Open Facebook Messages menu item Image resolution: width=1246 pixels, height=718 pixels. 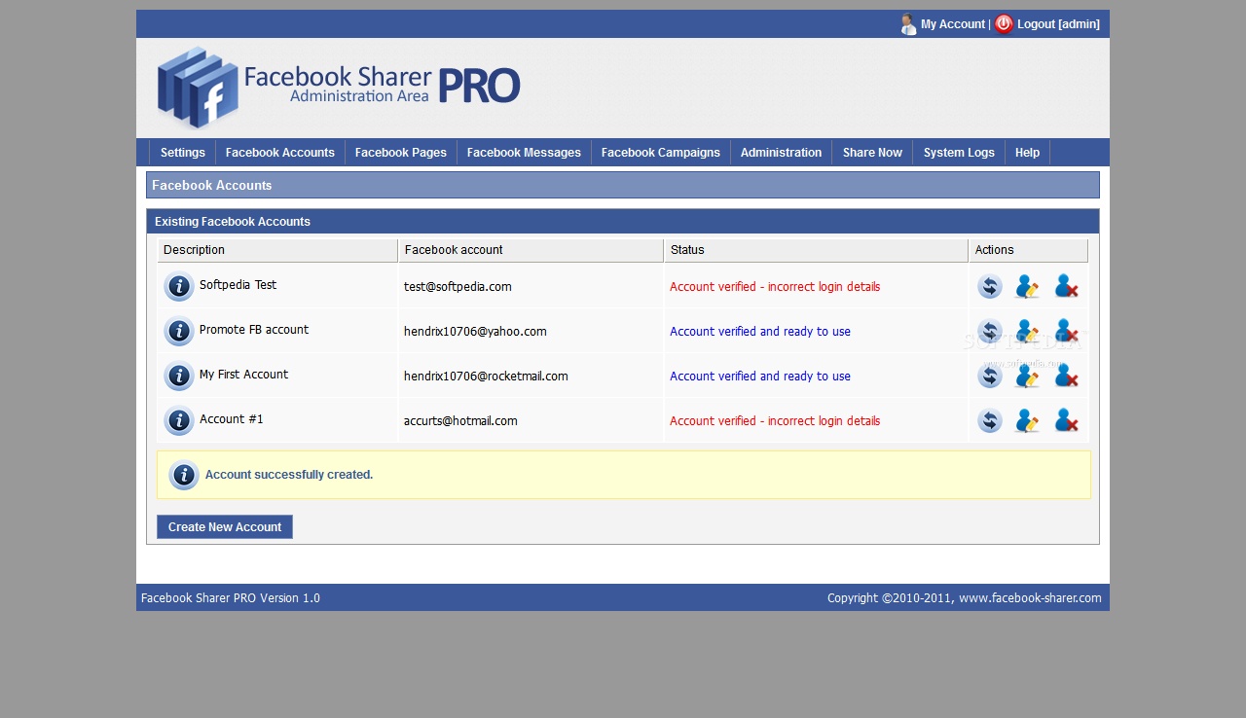point(524,153)
